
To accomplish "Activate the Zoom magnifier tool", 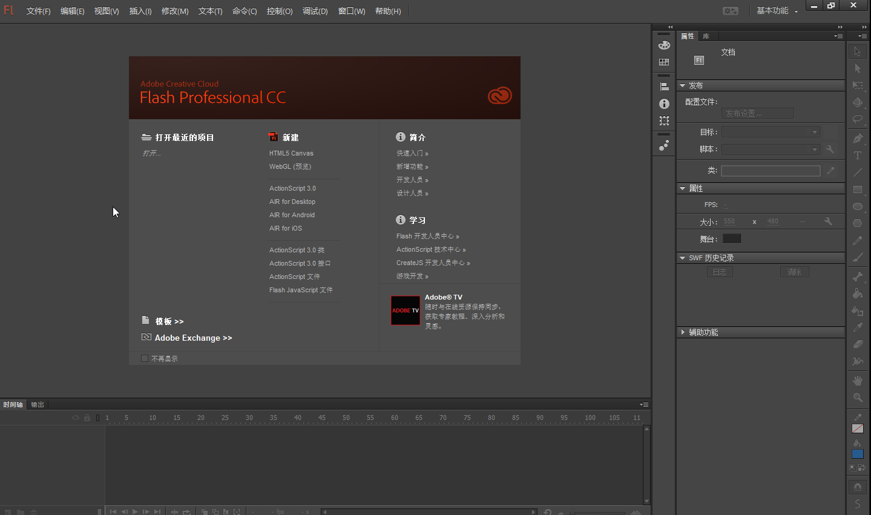I will [858, 398].
